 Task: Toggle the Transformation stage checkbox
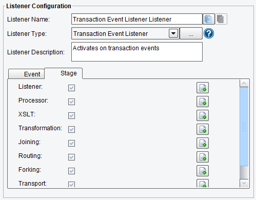(x=71, y=130)
